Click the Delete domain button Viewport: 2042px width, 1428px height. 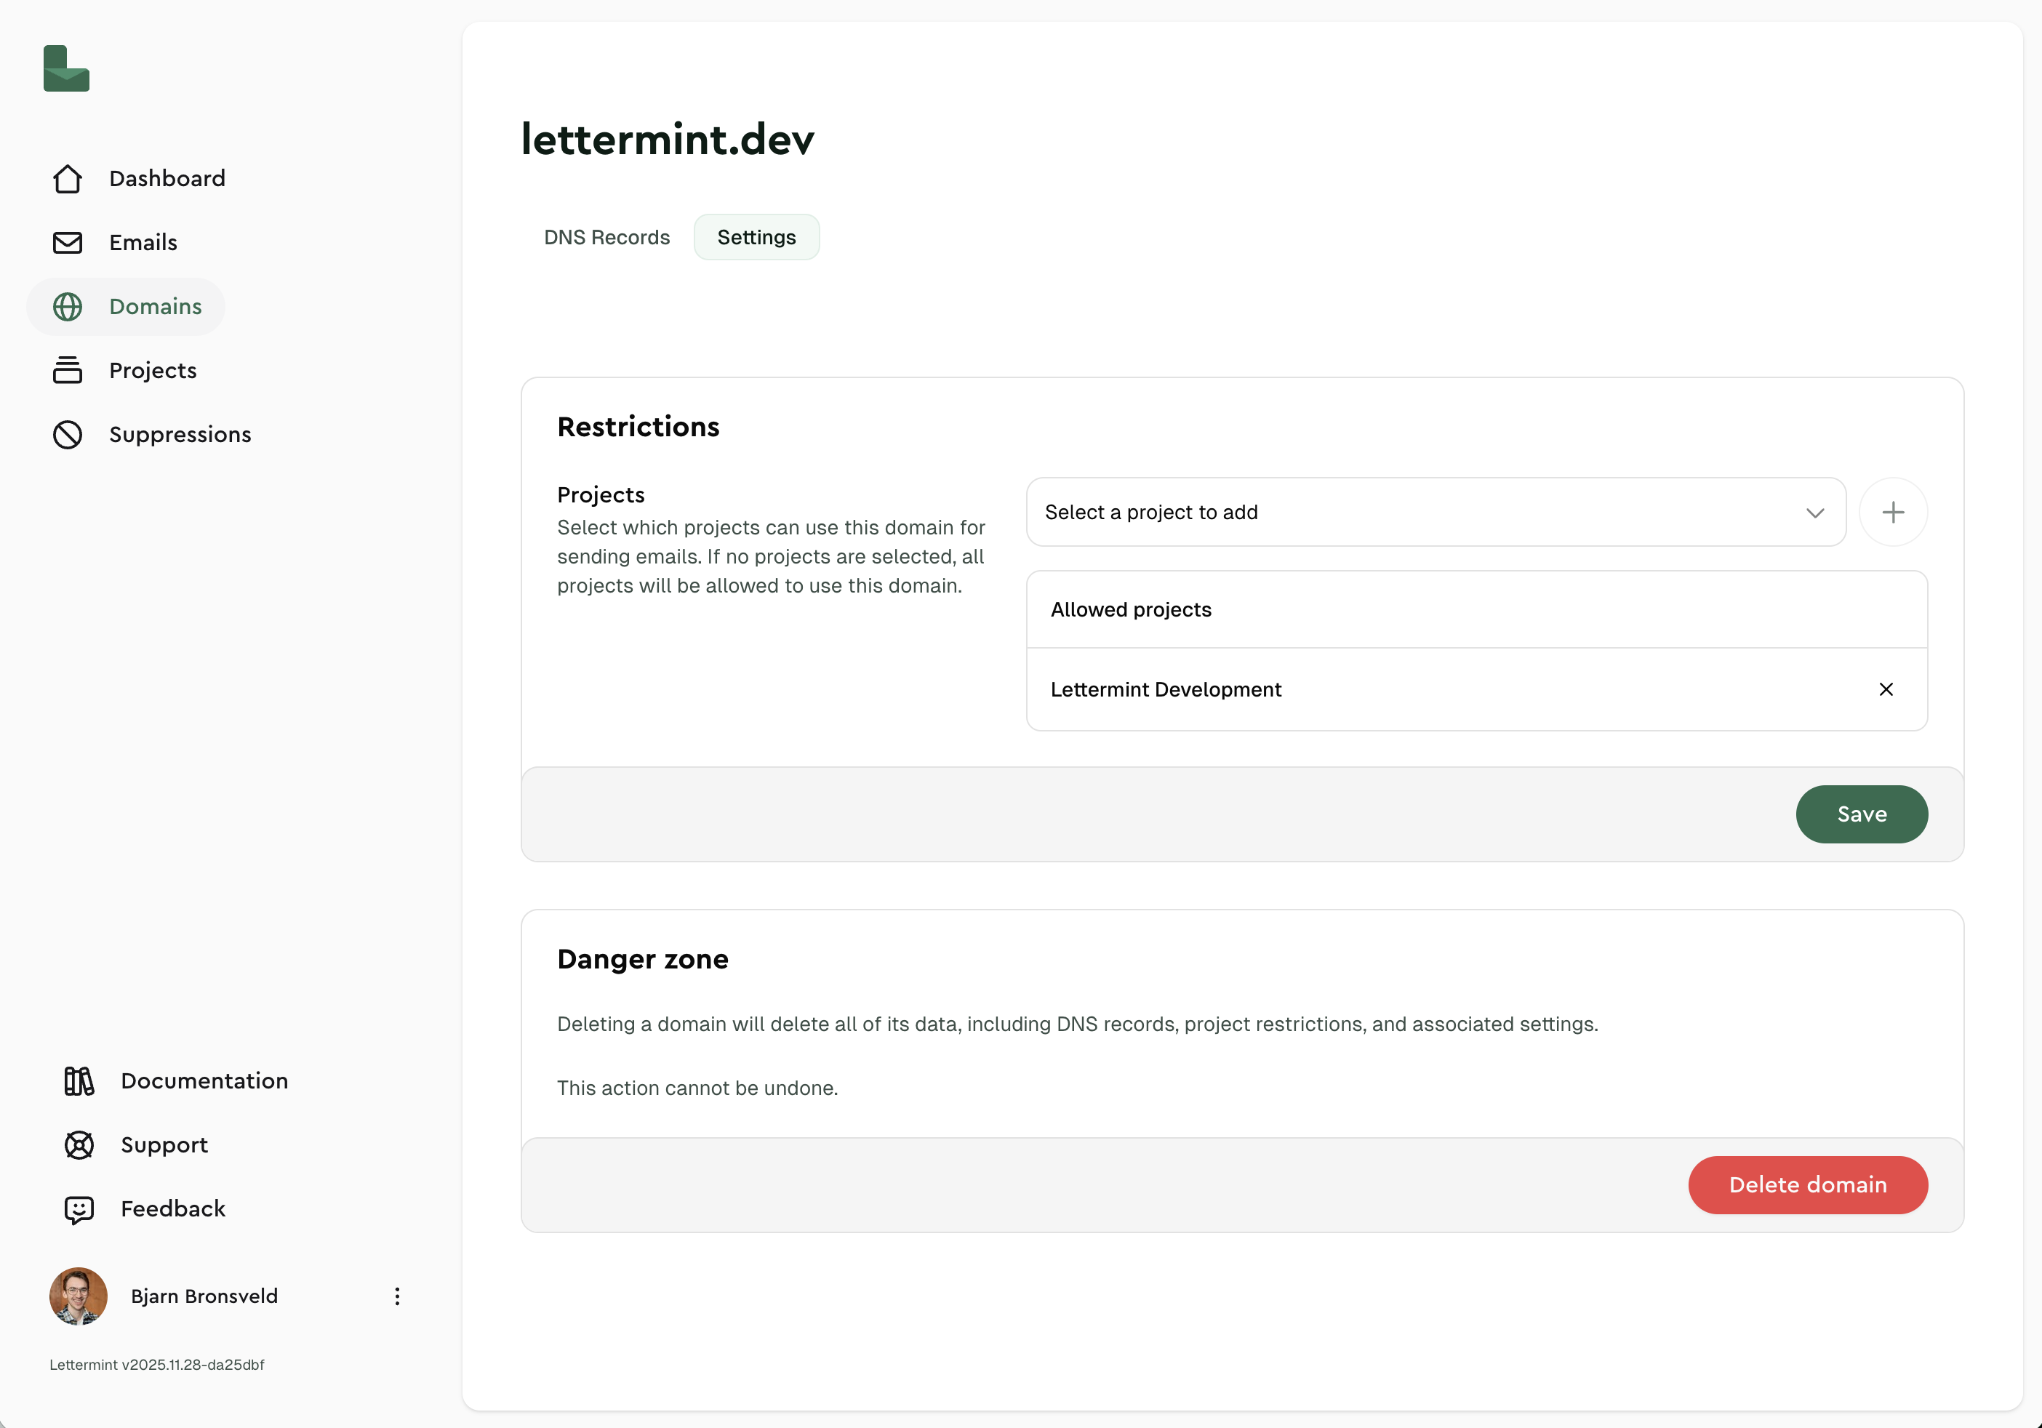[x=1808, y=1184]
